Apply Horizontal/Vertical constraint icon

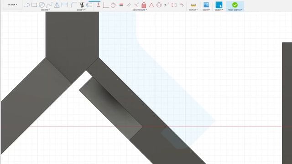(99, 5)
